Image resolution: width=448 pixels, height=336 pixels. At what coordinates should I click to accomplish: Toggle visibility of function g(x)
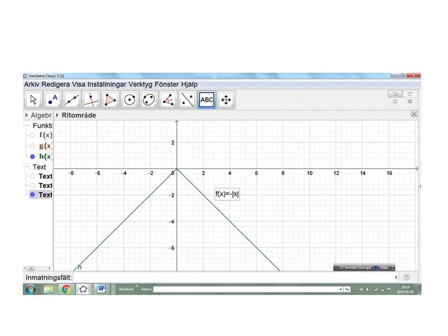tap(32, 146)
